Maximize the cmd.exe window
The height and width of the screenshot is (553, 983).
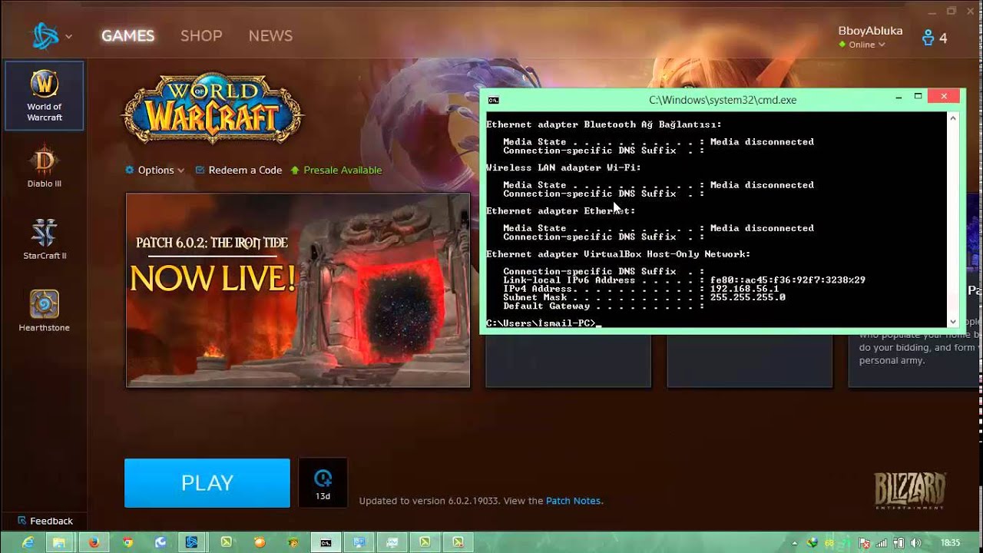918,96
